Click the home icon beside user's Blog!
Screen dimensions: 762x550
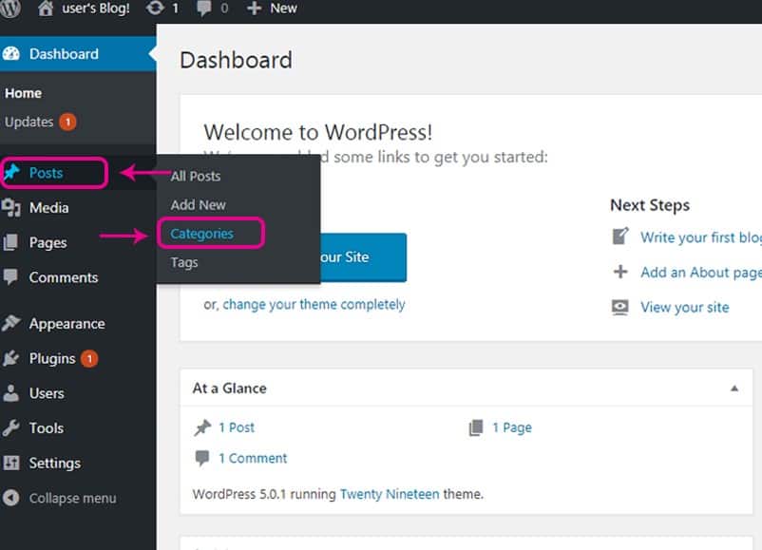[x=46, y=9]
